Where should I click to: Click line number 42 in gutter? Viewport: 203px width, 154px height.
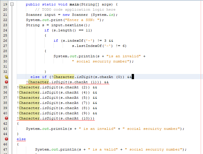click(x=5, y=123)
